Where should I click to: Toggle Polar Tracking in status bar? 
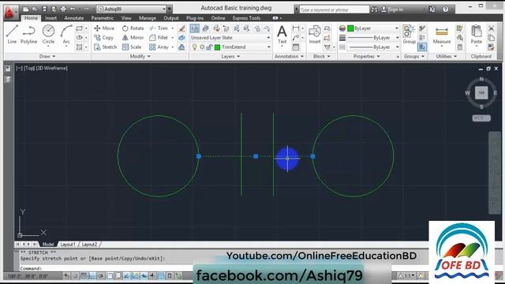[x=101, y=276]
